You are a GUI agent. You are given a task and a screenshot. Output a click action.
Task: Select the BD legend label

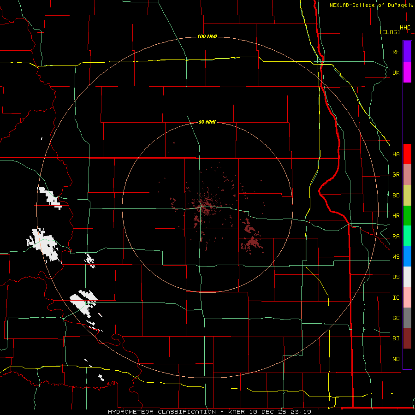tap(396, 196)
